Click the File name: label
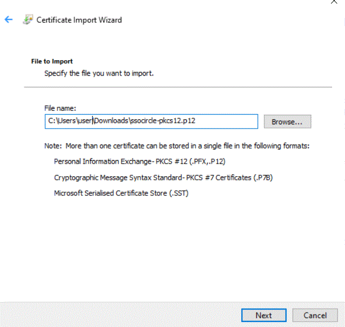This screenshot has height=327, width=345. (60, 108)
